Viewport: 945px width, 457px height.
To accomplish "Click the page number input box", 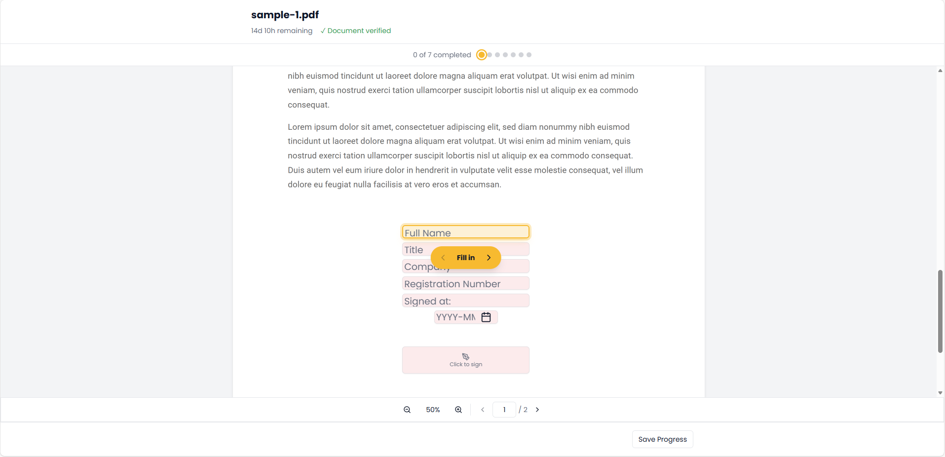I will (504, 410).
